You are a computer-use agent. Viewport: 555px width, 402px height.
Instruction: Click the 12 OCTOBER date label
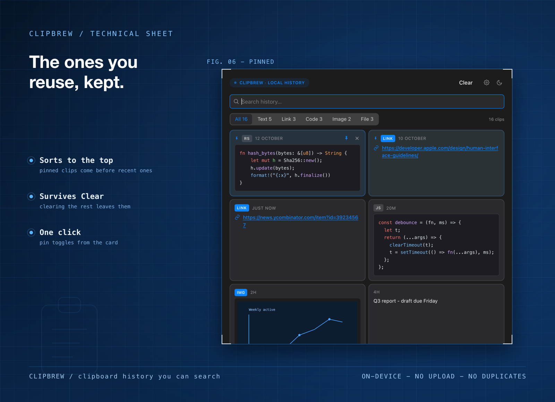point(269,138)
